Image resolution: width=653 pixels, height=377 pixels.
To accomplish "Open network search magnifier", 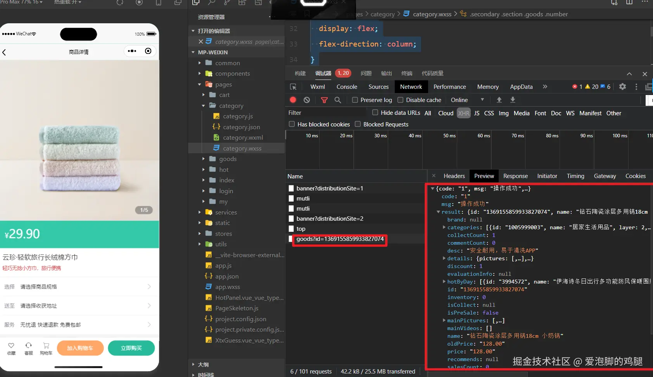I will click(338, 100).
